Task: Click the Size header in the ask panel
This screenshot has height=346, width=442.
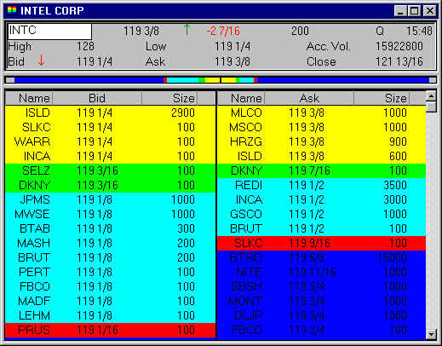Action: click(382, 98)
